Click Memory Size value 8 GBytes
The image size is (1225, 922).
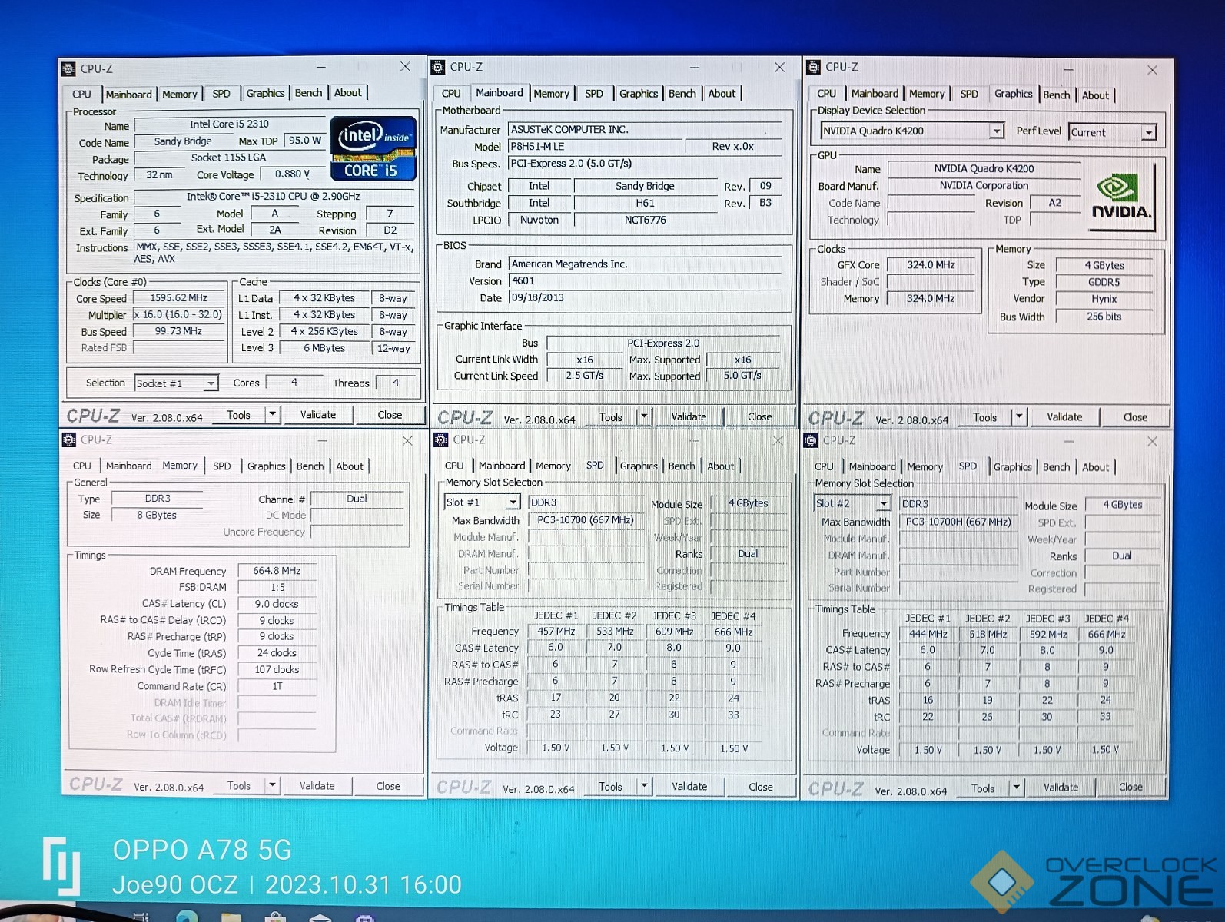(x=157, y=516)
